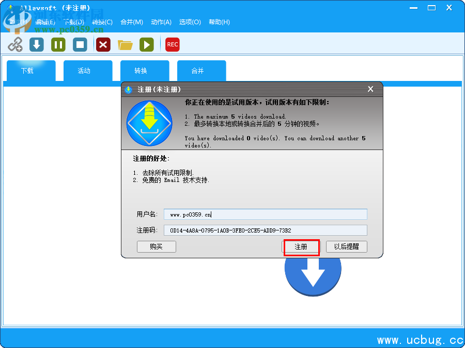The image size is (465, 348).
Task: Open the 编辑(E) menu
Action: [x=44, y=22]
